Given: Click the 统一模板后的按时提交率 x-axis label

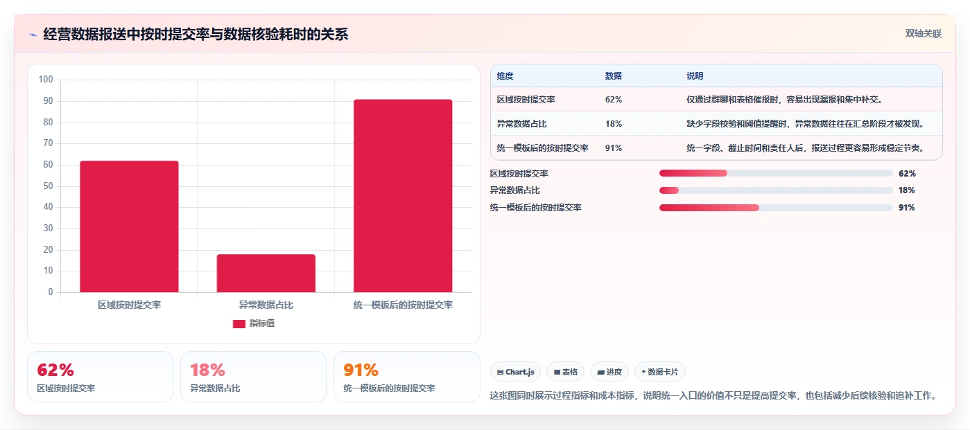Looking at the screenshot, I should (403, 305).
